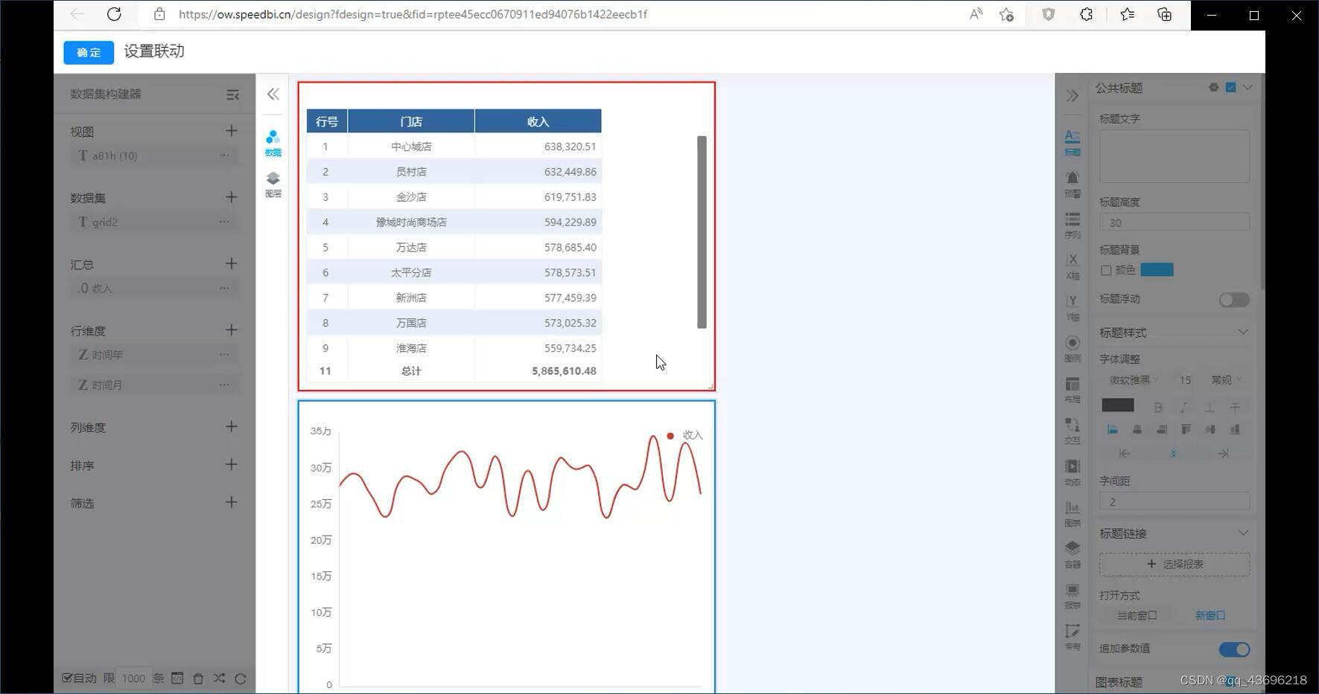
Task: Collapse the 公共标题 section chevron
Action: (x=1248, y=87)
